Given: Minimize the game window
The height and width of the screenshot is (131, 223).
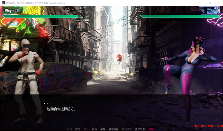Looking at the screenshot, I should click(x=201, y=3).
